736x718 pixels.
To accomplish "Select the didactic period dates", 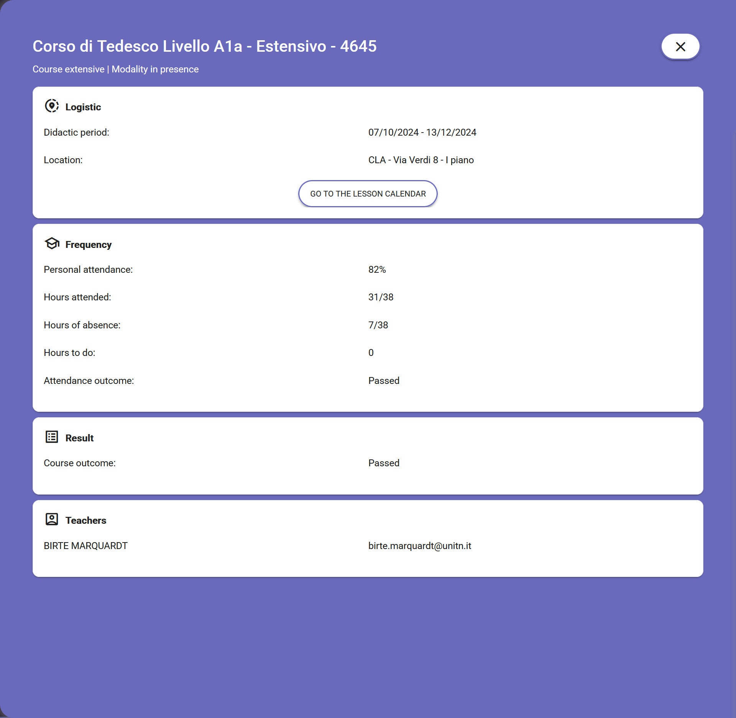I will (422, 132).
